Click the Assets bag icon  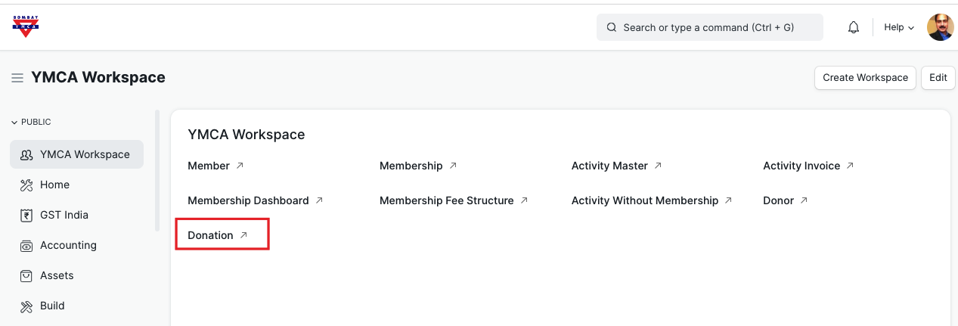coord(26,275)
